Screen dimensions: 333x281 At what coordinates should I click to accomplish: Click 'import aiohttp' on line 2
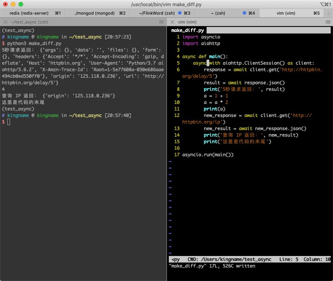201,43
